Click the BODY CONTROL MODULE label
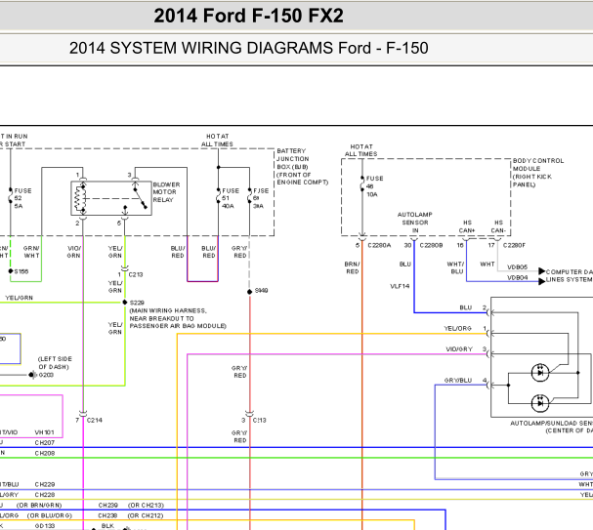 pyautogui.click(x=538, y=173)
